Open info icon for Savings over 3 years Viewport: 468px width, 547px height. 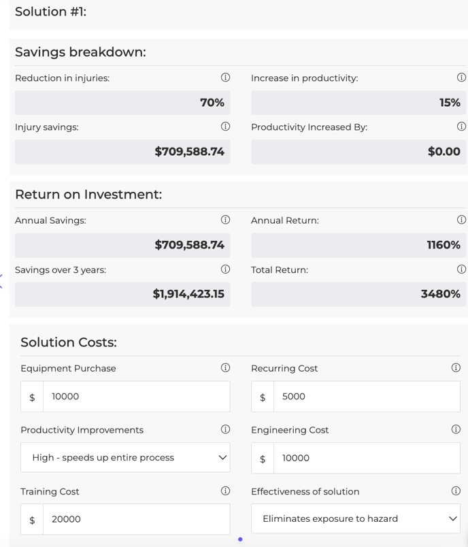pyautogui.click(x=225, y=269)
